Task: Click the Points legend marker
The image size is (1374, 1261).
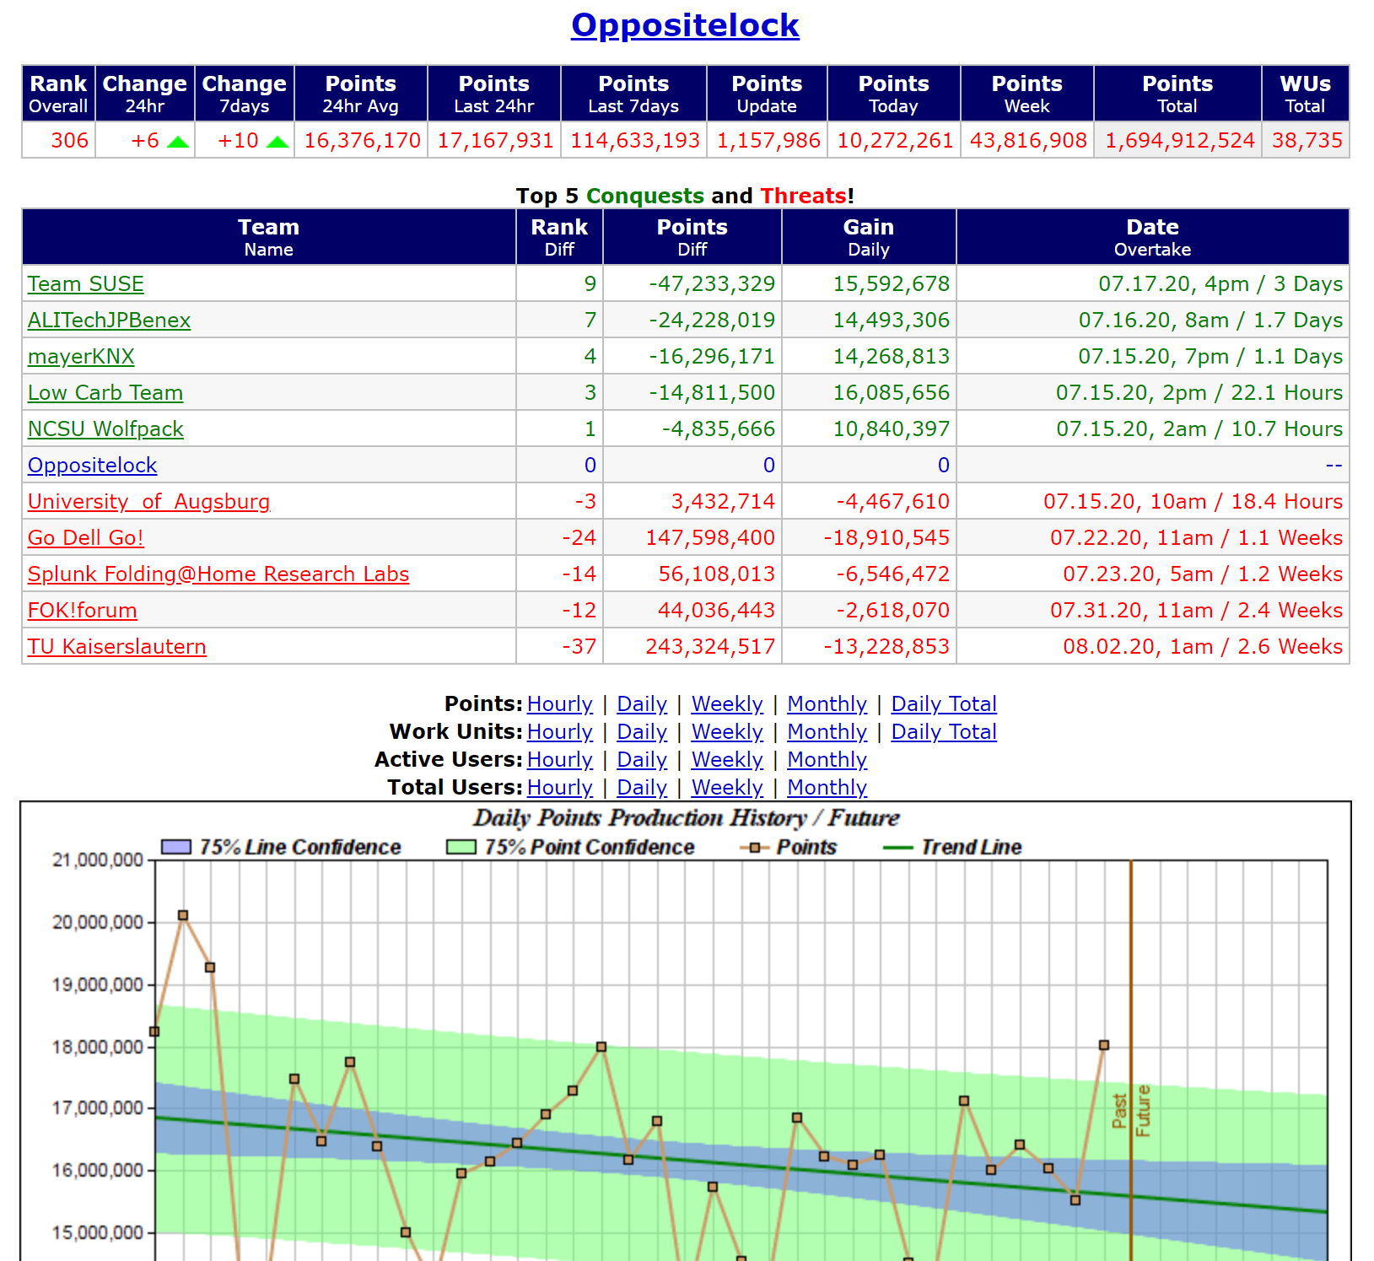Action: pyautogui.click(x=754, y=848)
